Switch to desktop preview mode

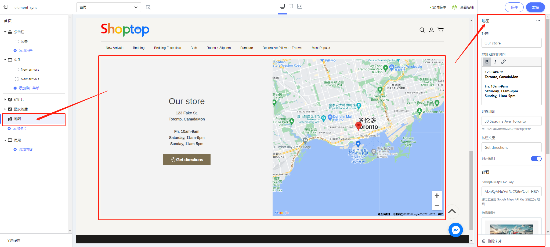[x=282, y=6]
